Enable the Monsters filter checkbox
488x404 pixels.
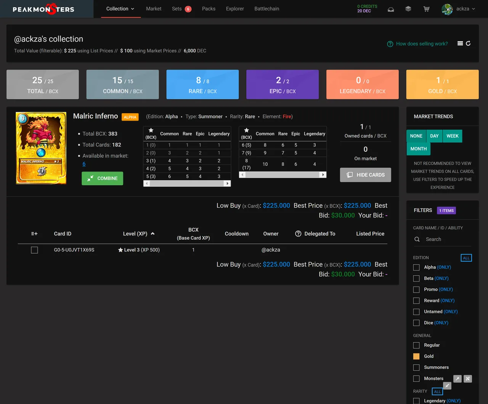416,379
